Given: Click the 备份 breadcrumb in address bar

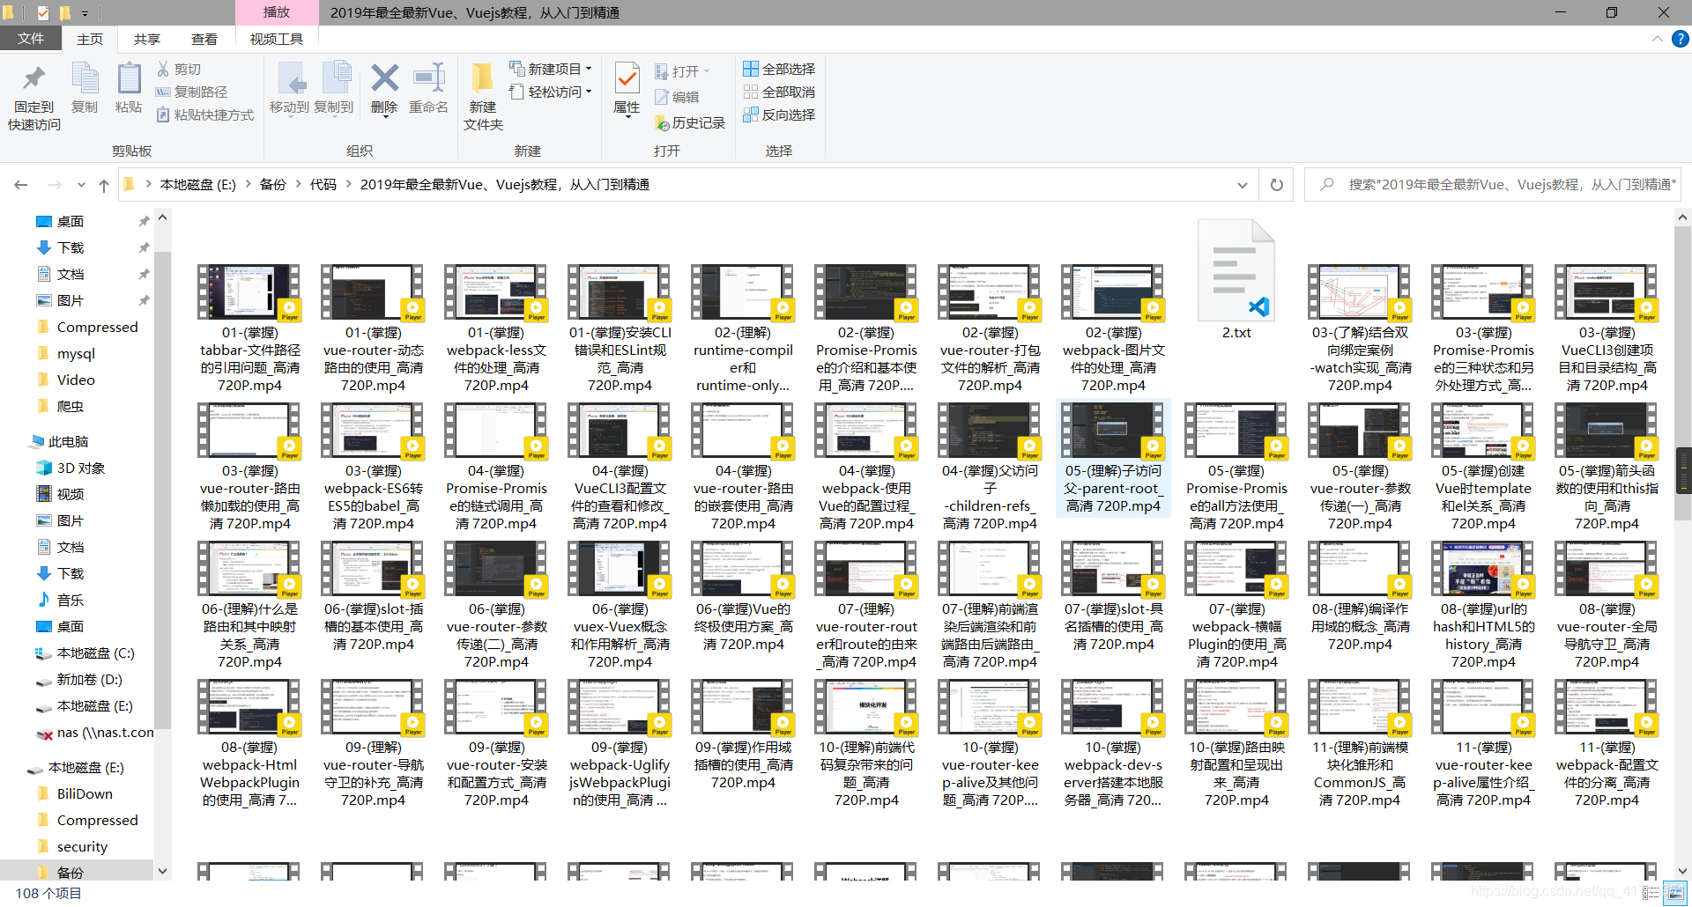Looking at the screenshot, I should [272, 185].
